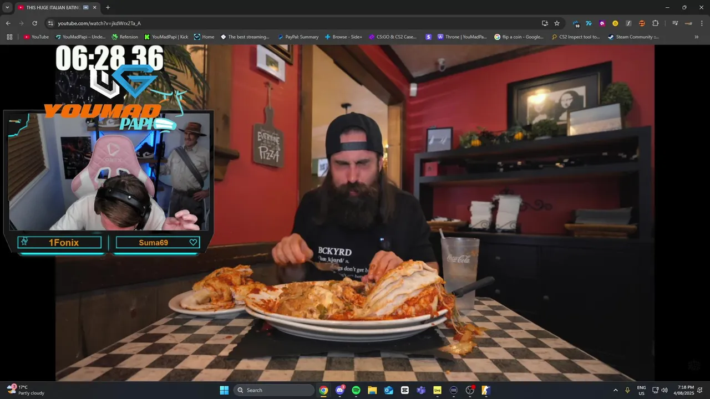Open the media controls button
The height and width of the screenshot is (399, 710).
click(x=675, y=23)
